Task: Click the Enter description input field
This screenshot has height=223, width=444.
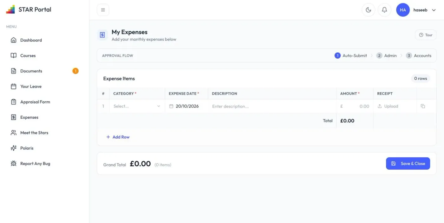Action: (272, 106)
